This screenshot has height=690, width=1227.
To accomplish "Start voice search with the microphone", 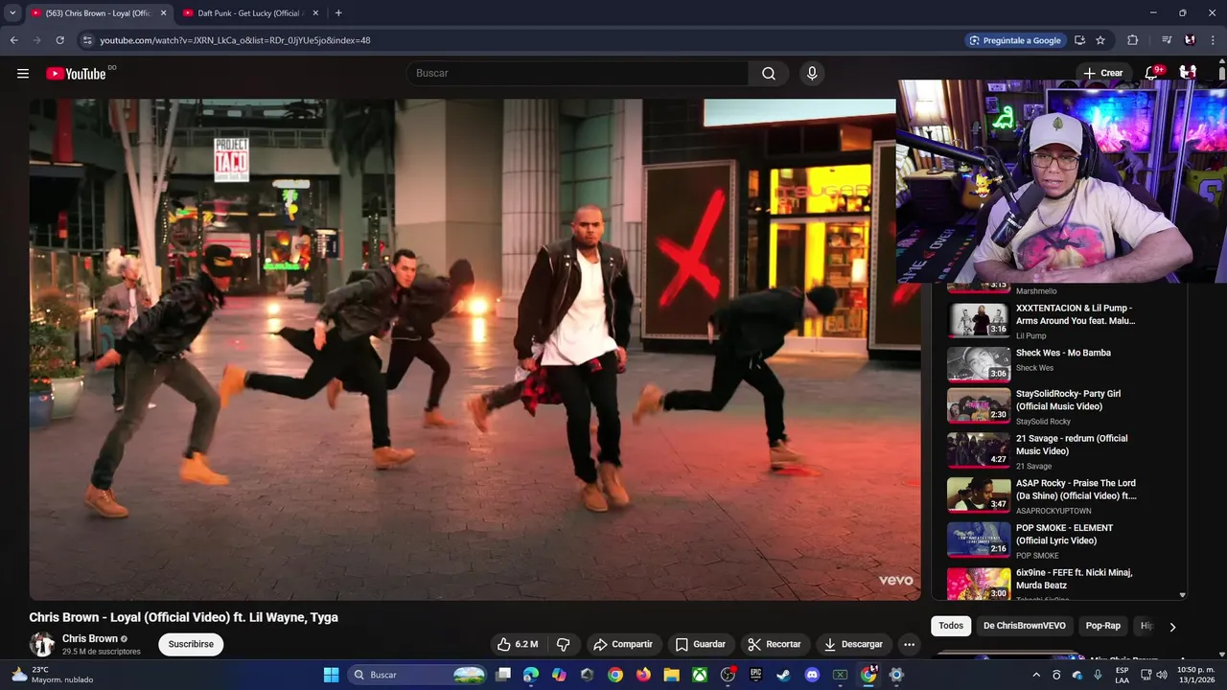I will pos(812,74).
